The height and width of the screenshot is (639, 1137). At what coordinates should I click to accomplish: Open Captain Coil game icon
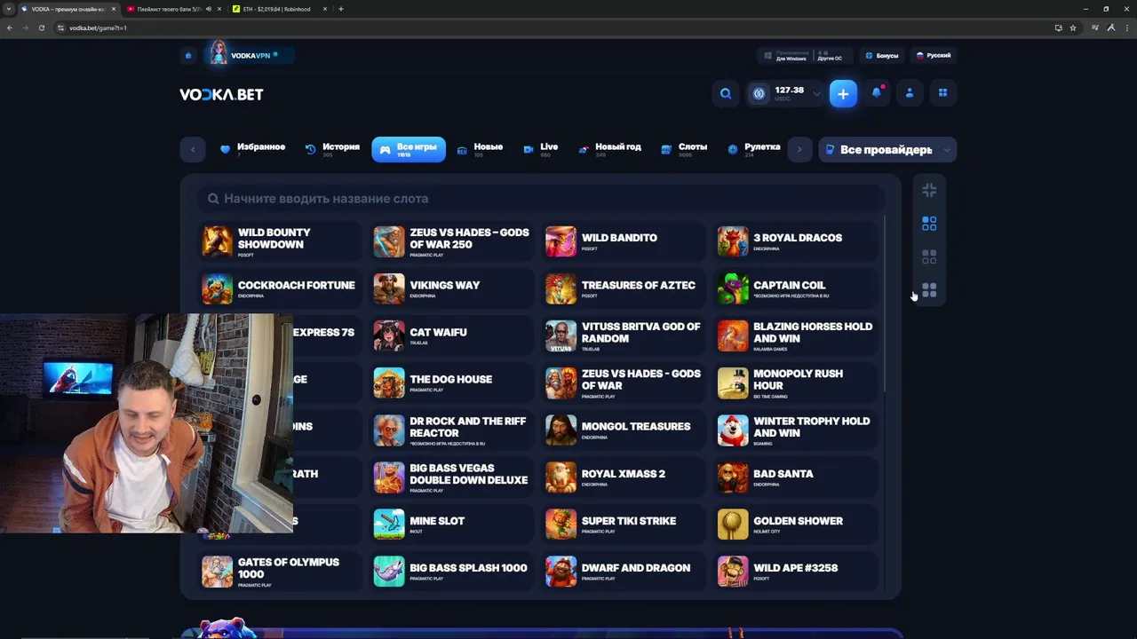pos(733,288)
